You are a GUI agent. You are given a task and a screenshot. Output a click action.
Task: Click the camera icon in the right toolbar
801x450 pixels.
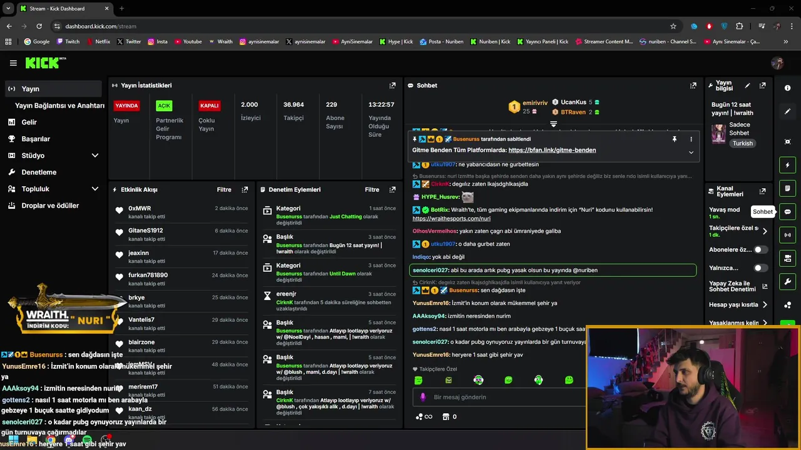tap(787, 258)
